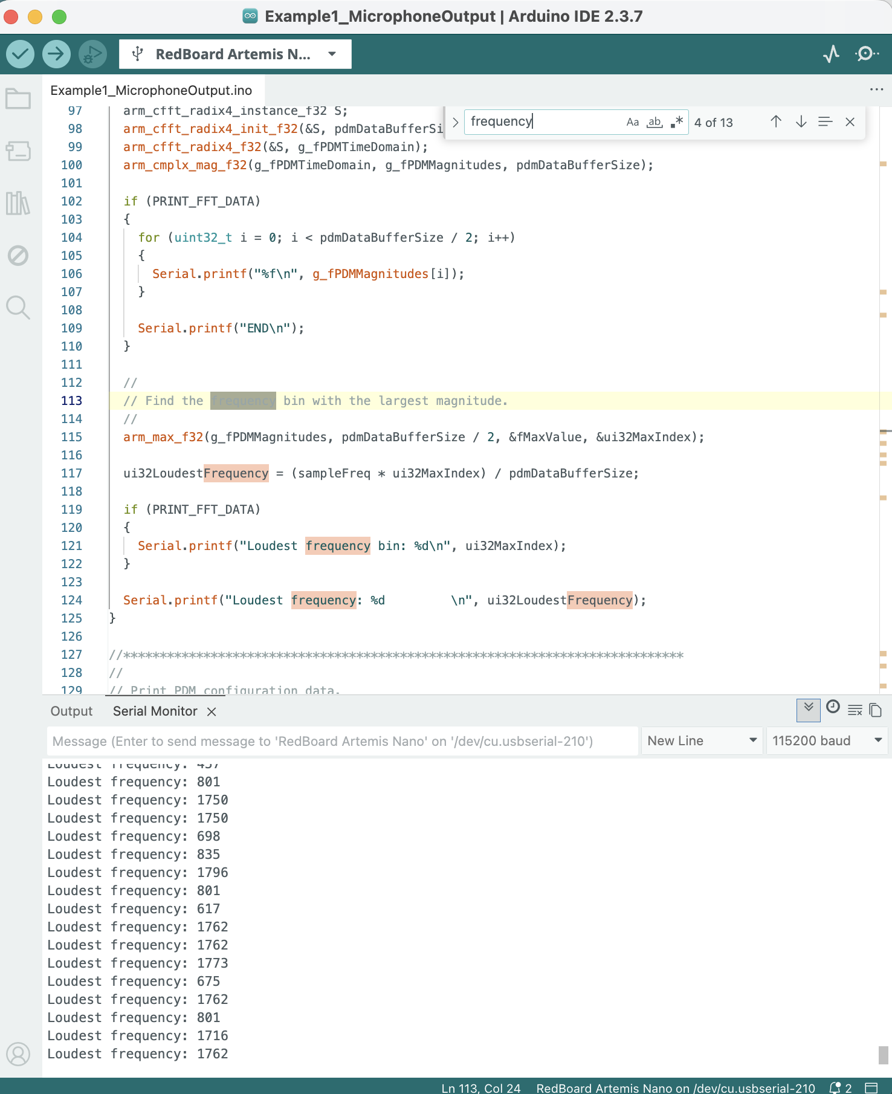Toggle autoscroll in Serial Monitor

(808, 709)
